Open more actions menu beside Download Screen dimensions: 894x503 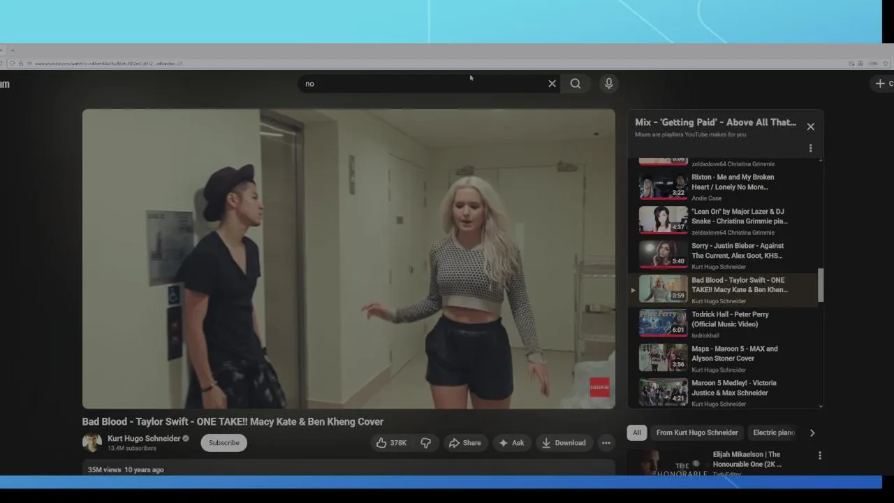click(606, 443)
